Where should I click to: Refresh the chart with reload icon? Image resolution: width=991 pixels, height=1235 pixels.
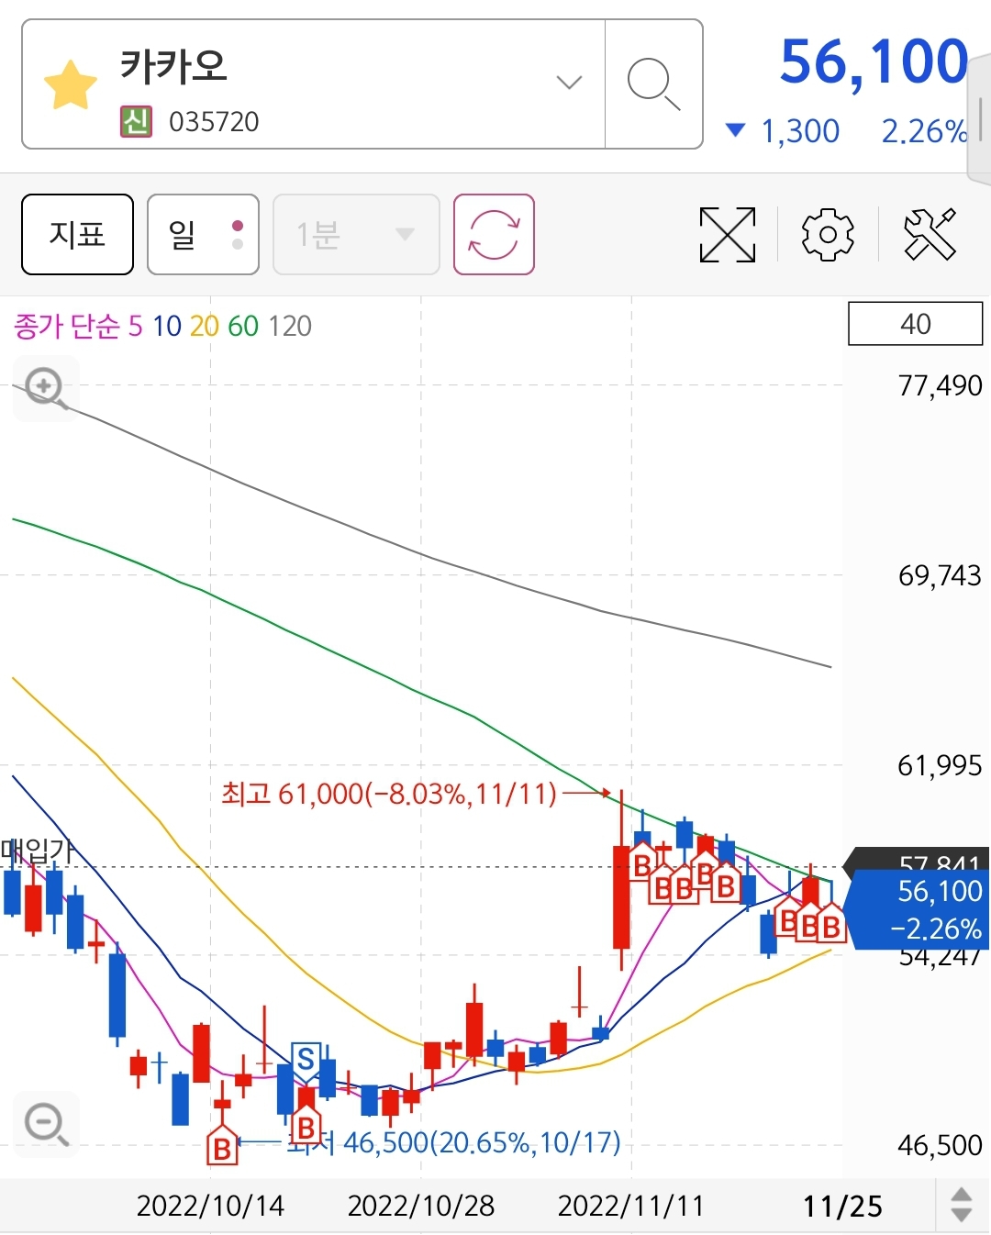tap(494, 235)
